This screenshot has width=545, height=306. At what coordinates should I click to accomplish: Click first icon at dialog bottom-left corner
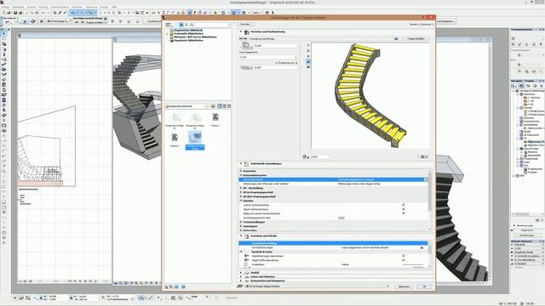[167, 287]
